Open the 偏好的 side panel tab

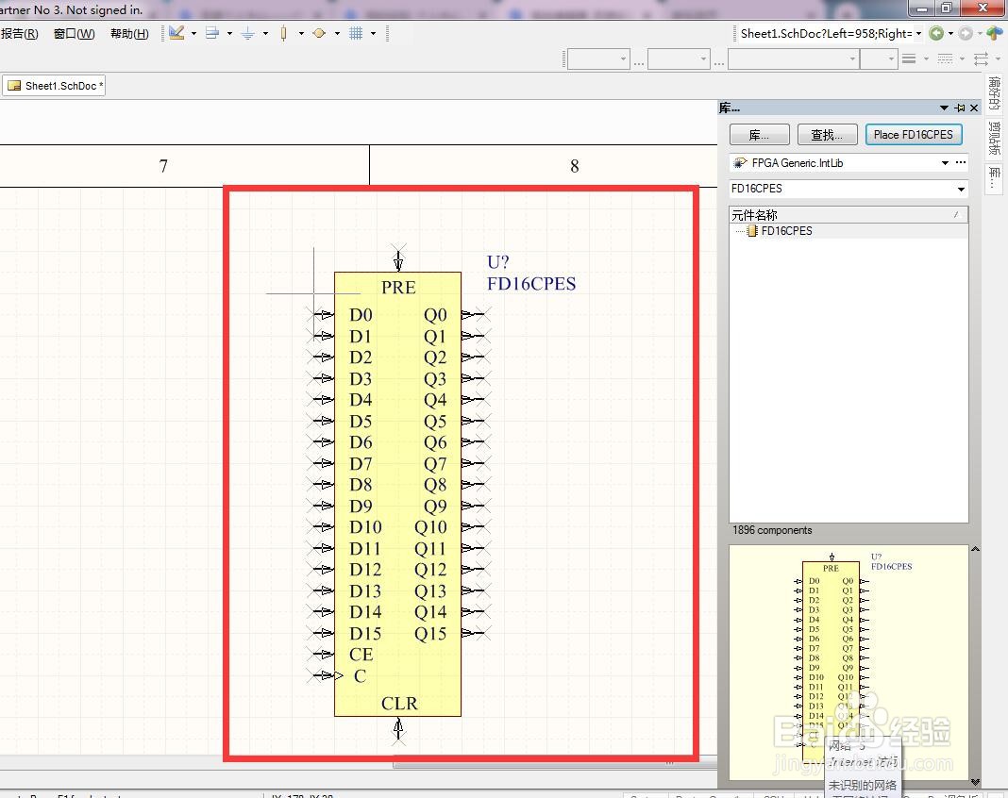tap(994, 93)
